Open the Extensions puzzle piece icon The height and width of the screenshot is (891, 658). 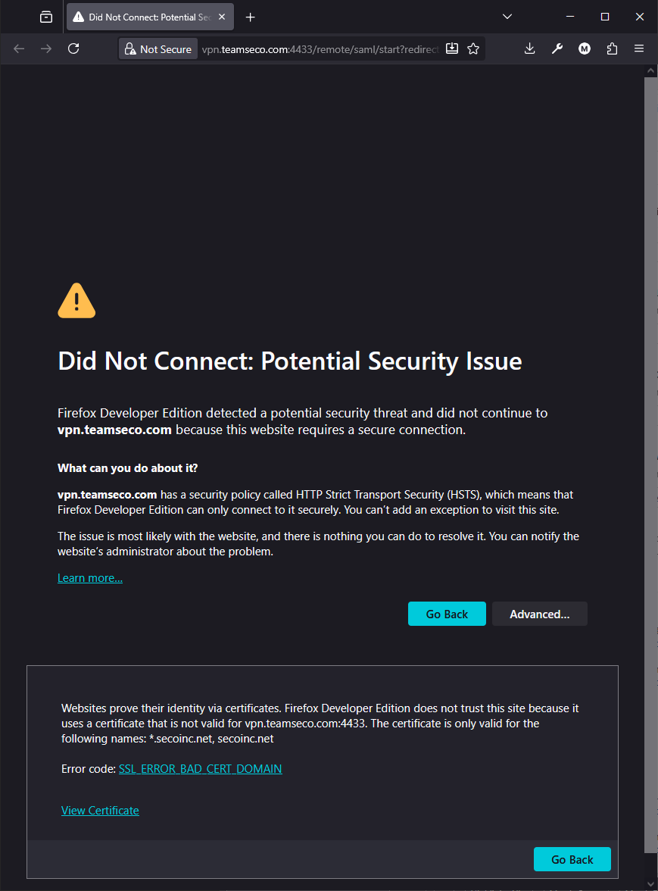click(612, 48)
